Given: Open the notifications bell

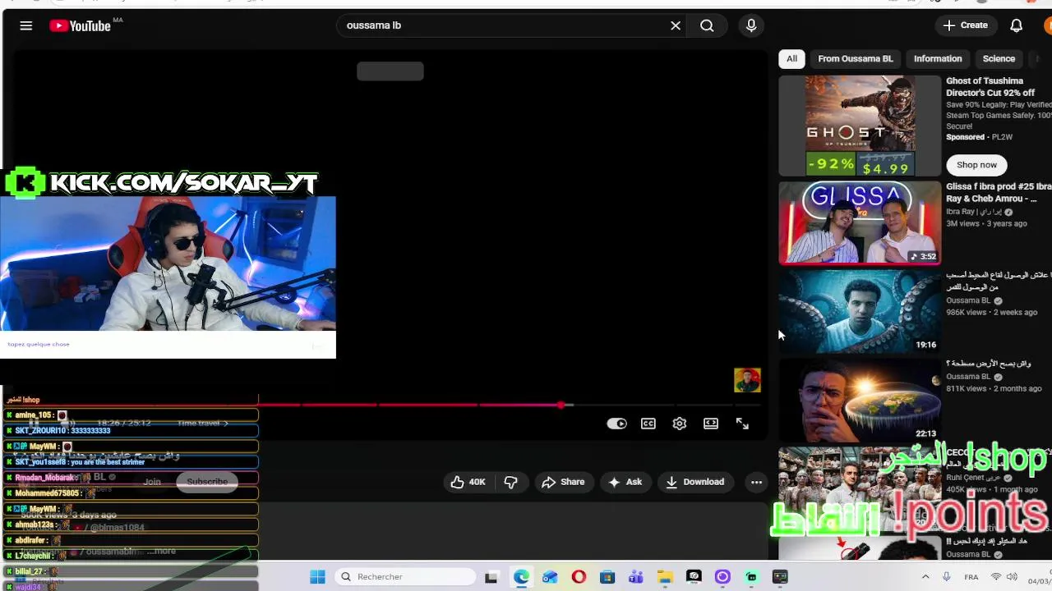Looking at the screenshot, I should click(1017, 25).
